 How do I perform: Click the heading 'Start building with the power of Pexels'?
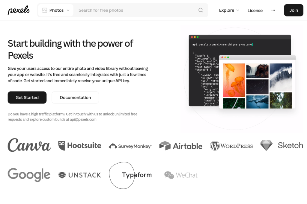70,49
